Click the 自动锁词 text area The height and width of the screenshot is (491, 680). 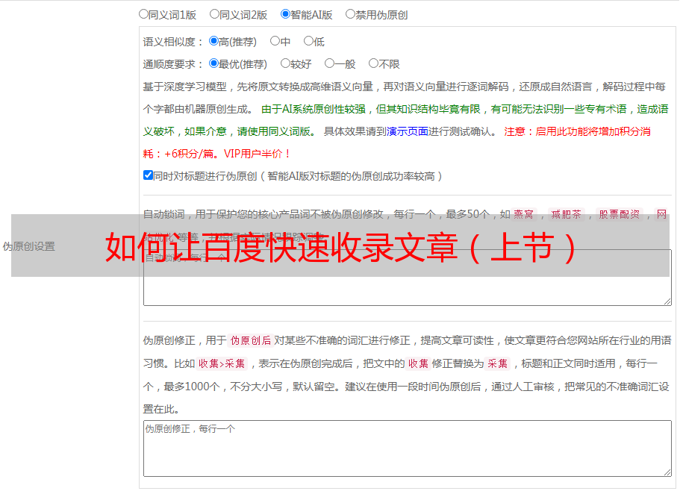[408, 278]
